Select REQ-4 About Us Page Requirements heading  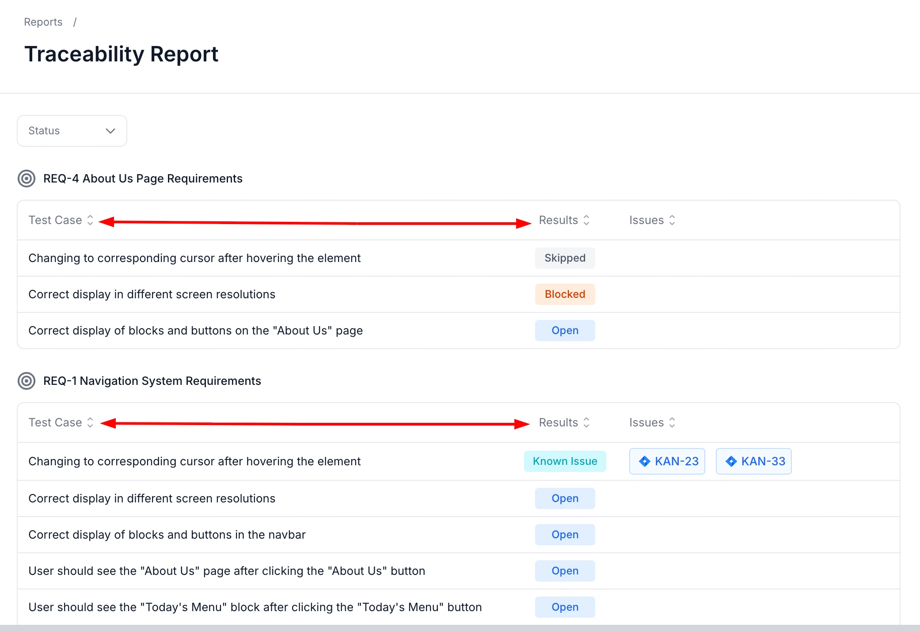click(x=143, y=179)
